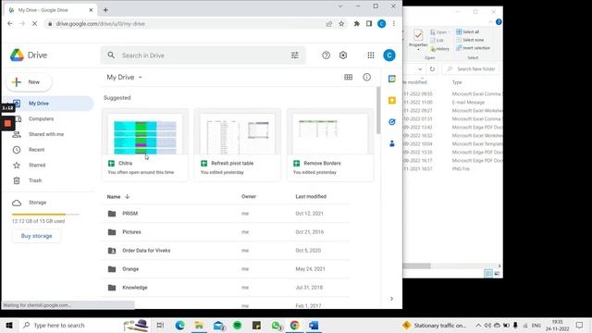Click History in File Explorer ribbon
Screen dimensions: 592x333
440,49
